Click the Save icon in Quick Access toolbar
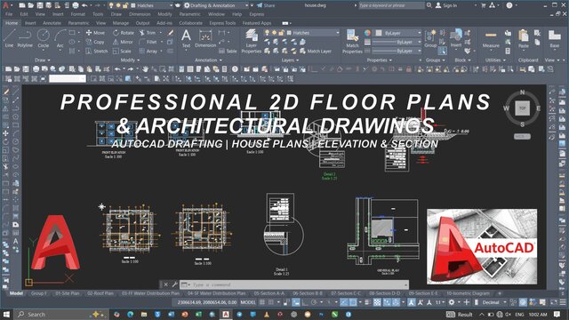Screen dimensions: 569x320 (x=39, y=5)
